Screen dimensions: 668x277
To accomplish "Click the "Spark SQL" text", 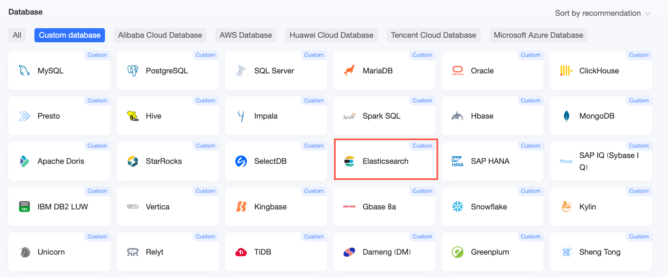I will 381,116.
